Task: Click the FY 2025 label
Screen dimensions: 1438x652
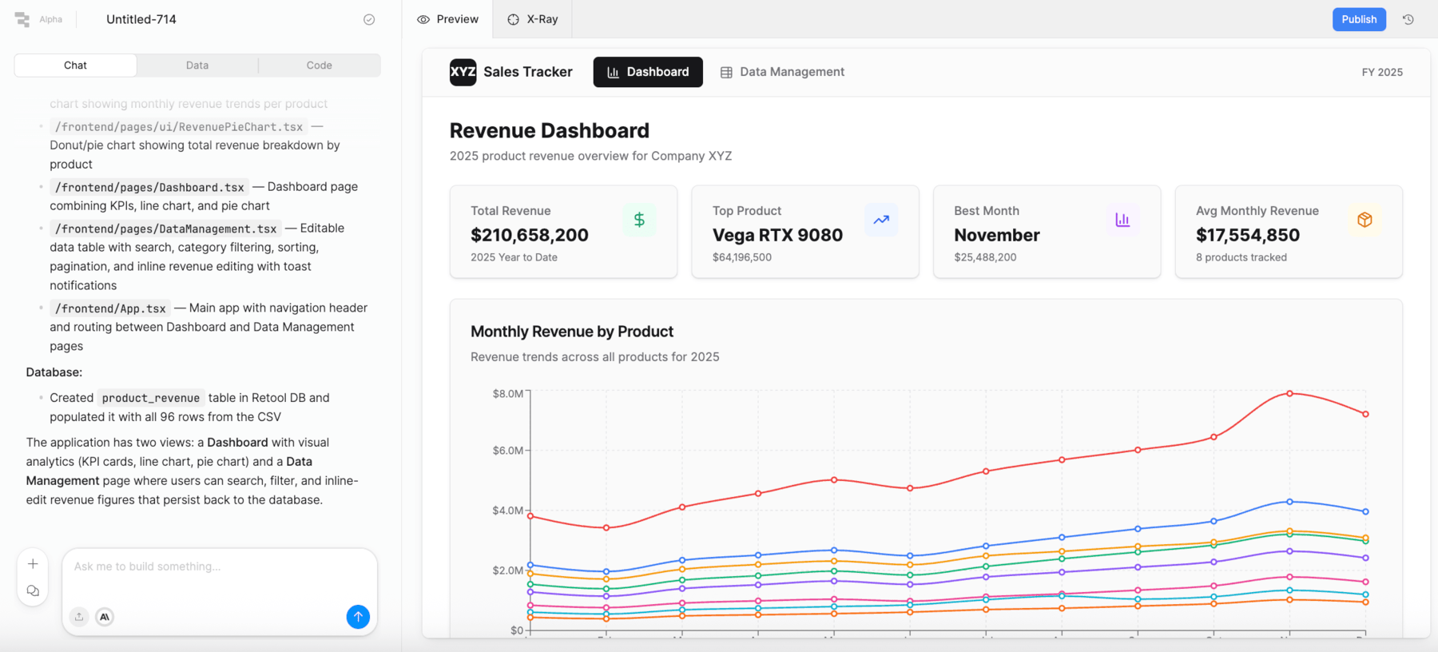Action: pos(1382,72)
